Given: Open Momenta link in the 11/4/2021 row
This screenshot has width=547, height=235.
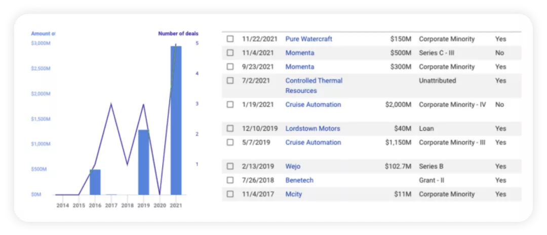Looking at the screenshot, I should (300, 53).
